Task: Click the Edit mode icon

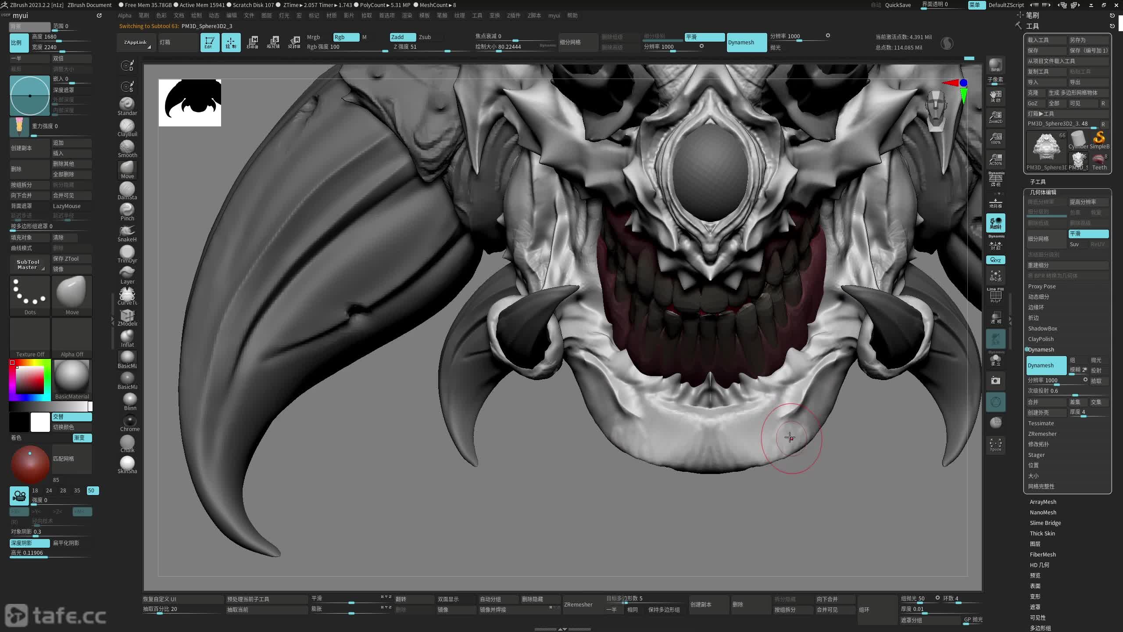Action: 210,42
